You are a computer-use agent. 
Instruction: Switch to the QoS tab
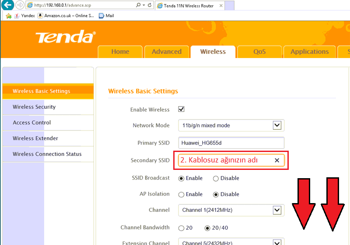pyautogui.click(x=259, y=52)
